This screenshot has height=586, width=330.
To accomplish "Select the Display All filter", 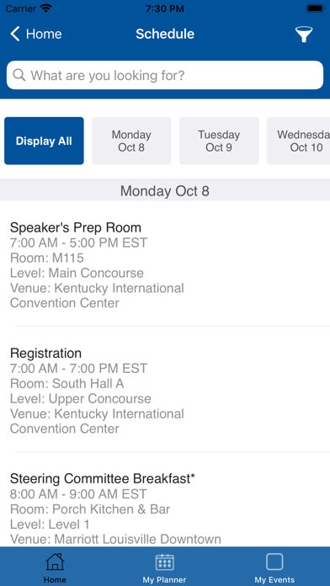I will (x=44, y=141).
